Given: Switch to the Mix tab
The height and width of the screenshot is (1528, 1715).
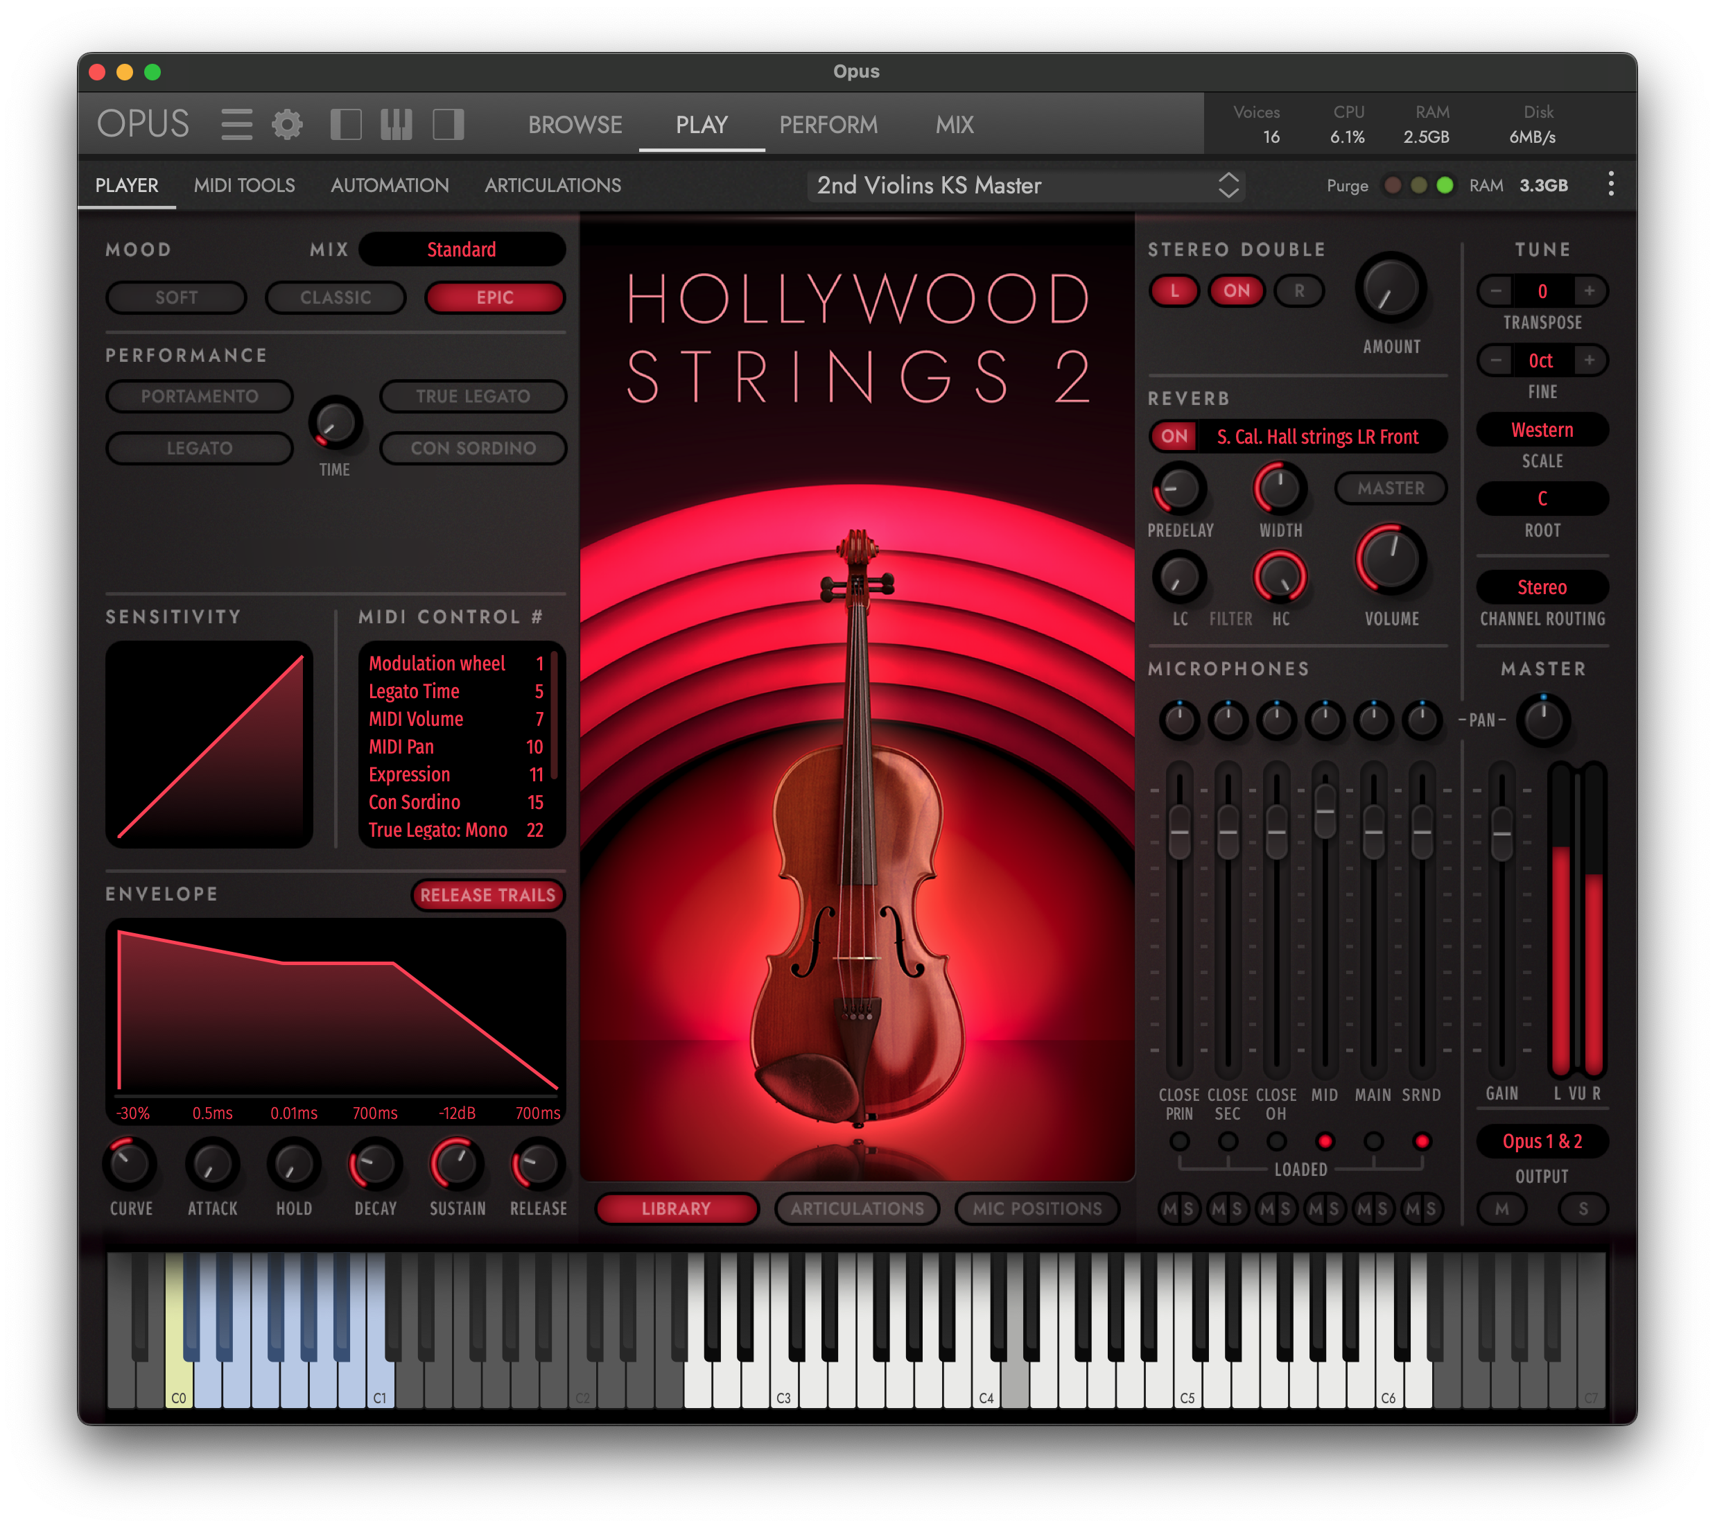Looking at the screenshot, I should 955,124.
